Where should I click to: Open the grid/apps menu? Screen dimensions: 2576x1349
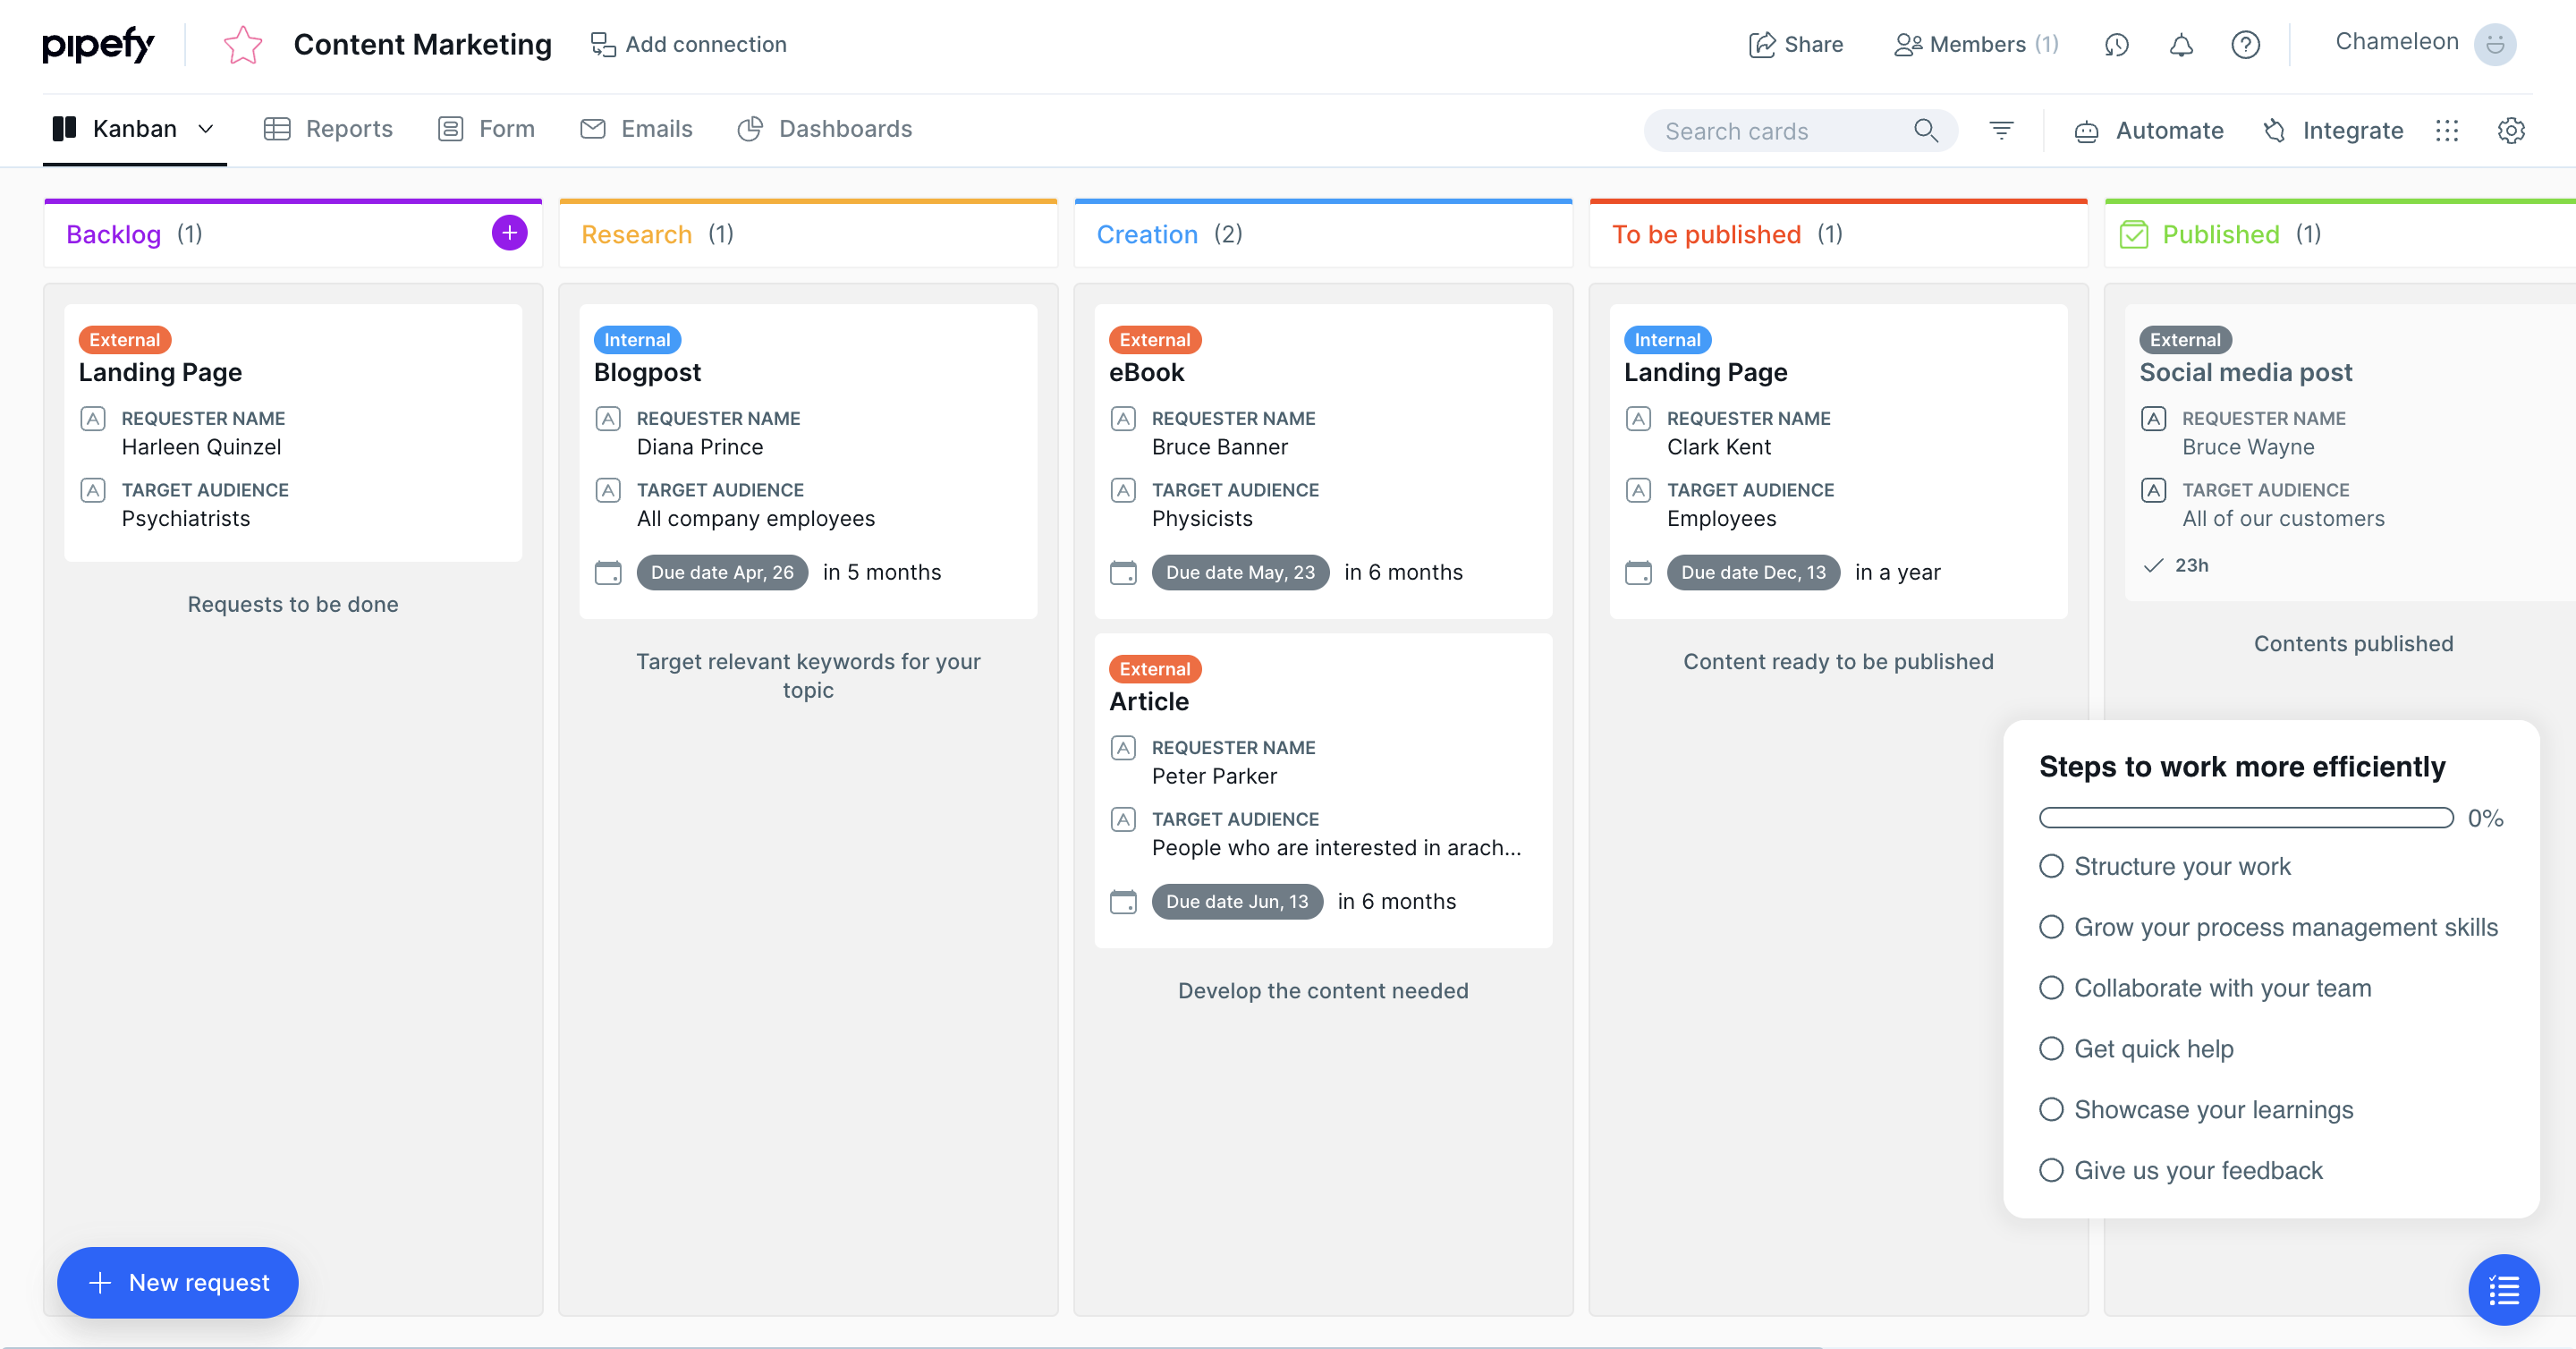pos(2446,130)
